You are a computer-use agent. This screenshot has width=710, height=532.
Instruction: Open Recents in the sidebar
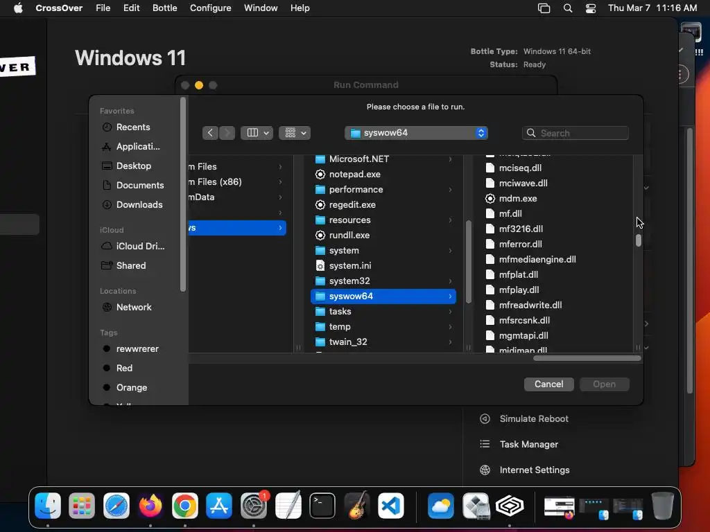(132, 127)
